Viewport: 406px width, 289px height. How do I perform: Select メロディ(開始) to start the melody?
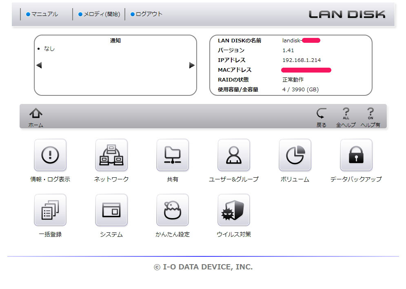[x=99, y=14]
